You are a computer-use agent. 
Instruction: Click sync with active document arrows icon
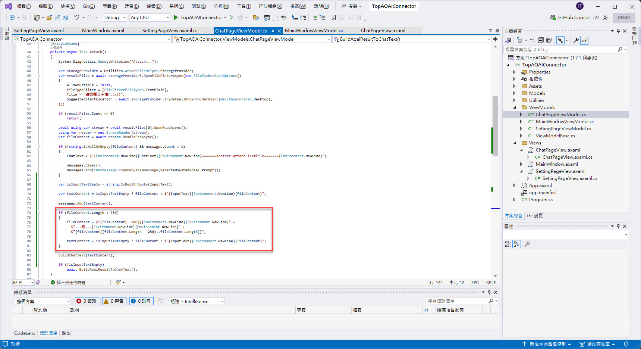(532, 40)
